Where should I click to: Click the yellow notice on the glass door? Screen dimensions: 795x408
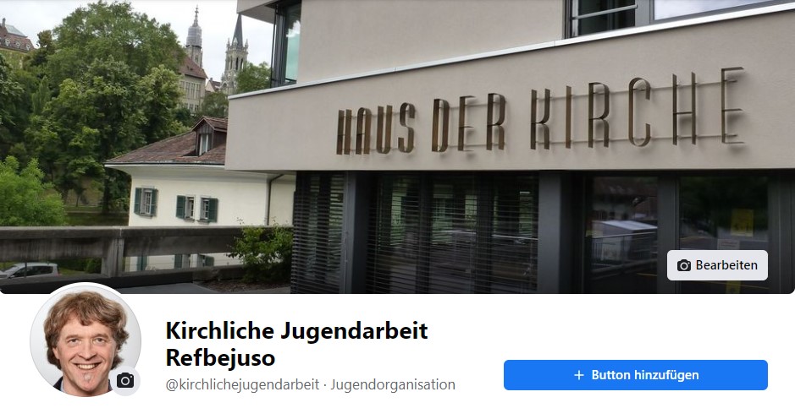742,223
